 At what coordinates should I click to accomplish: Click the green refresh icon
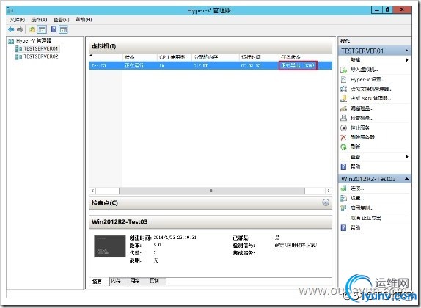343,147
